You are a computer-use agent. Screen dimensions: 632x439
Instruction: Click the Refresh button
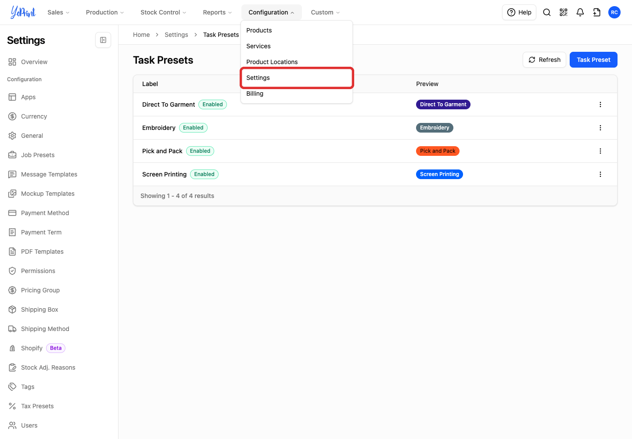tap(544, 60)
